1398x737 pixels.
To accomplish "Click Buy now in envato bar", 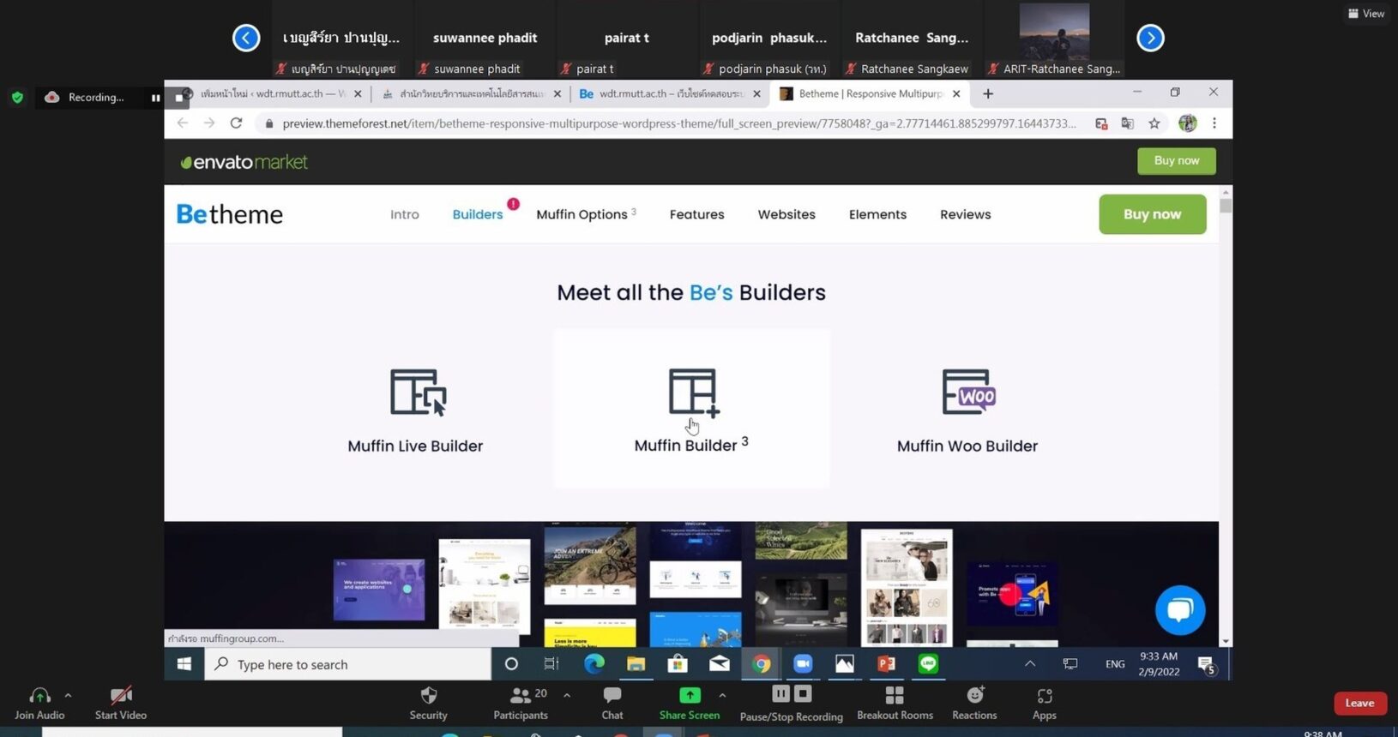I will click(x=1177, y=161).
